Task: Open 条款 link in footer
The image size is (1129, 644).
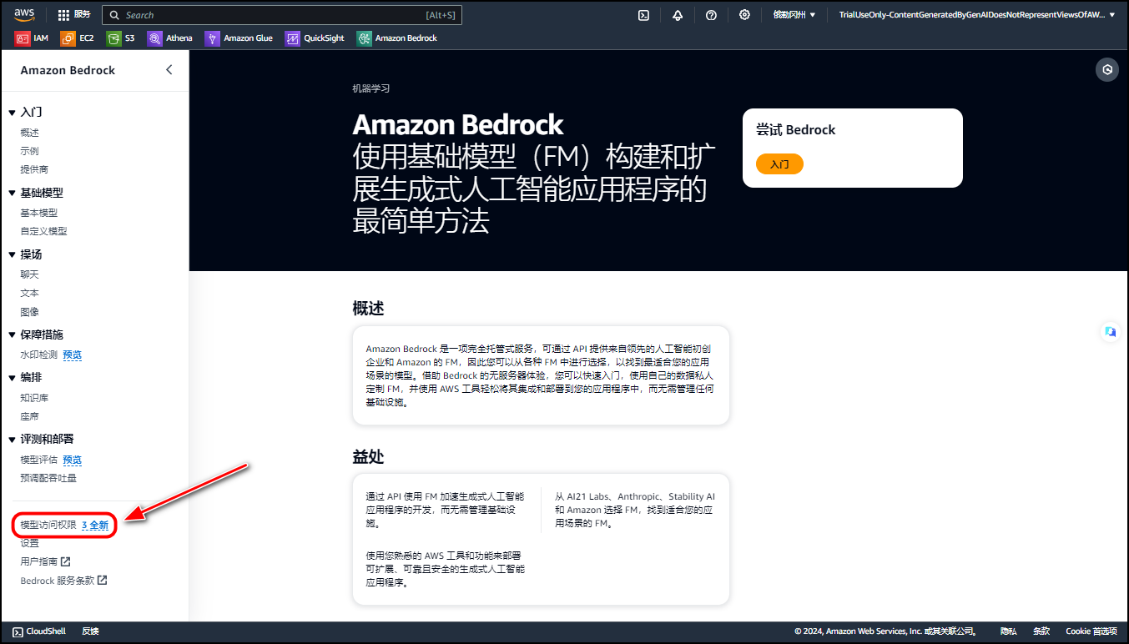Action: click(1041, 631)
